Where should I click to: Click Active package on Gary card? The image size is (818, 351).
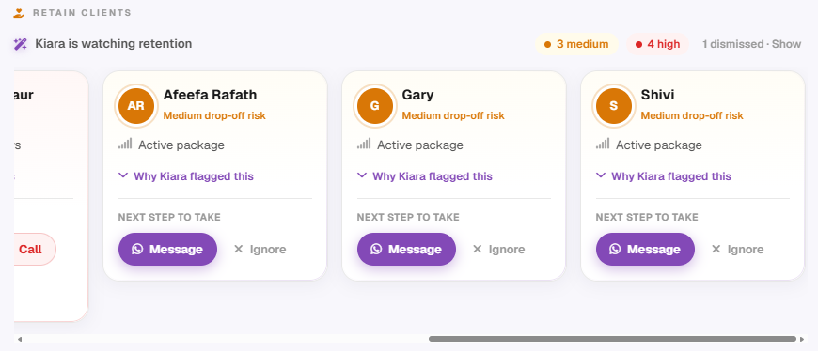420,145
